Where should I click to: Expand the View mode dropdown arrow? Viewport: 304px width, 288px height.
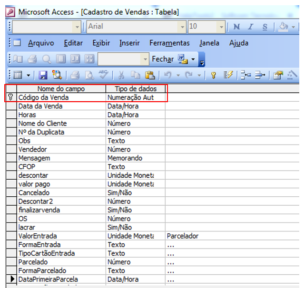(28, 75)
